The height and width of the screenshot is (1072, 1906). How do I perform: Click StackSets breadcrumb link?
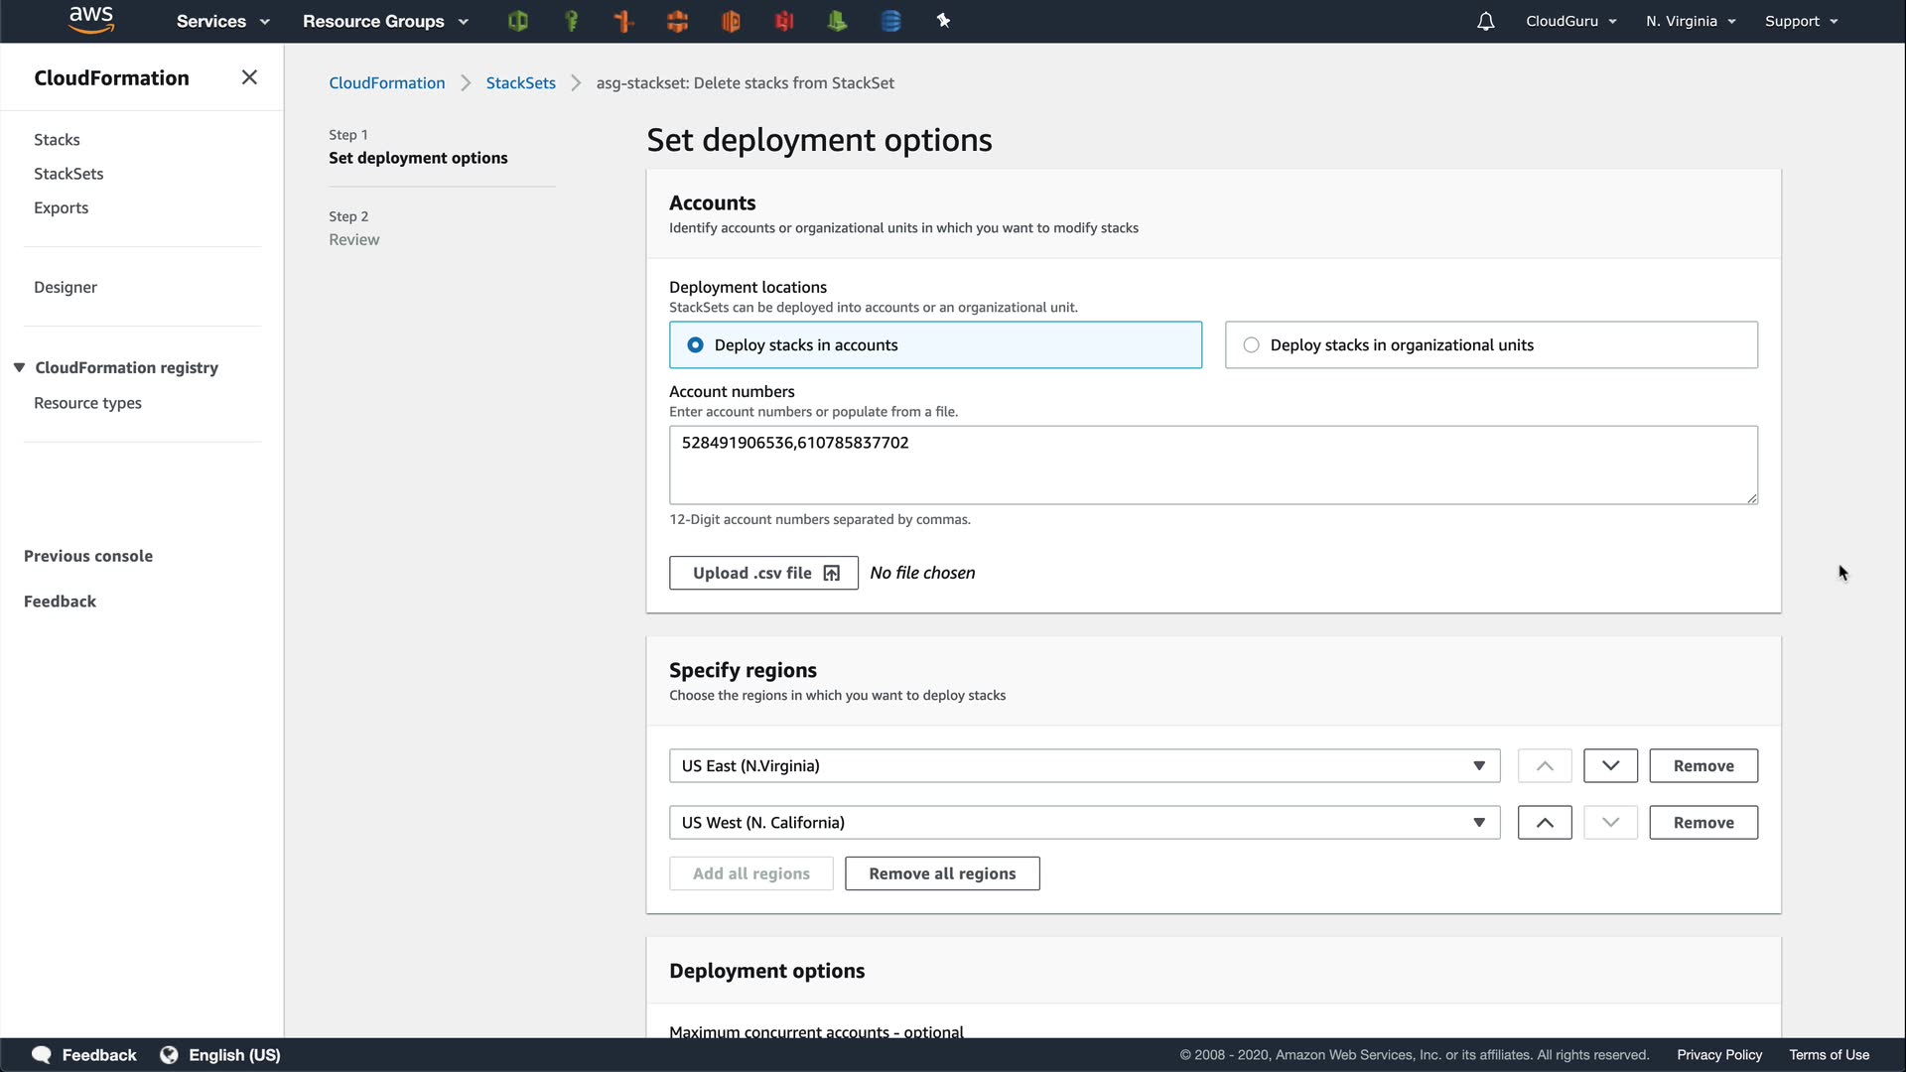click(520, 83)
